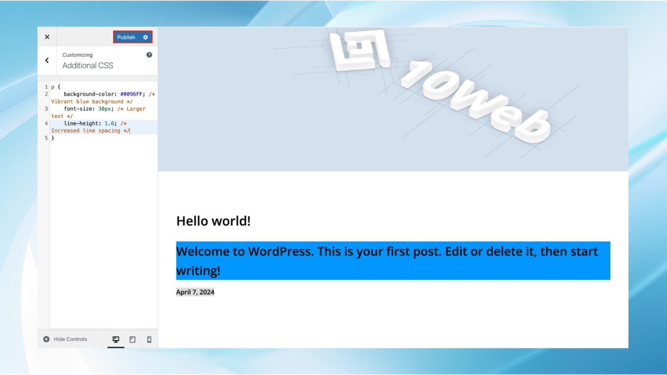Click the Customizing Additional CSS heading
Screen dimensions: 667x375
(x=88, y=65)
